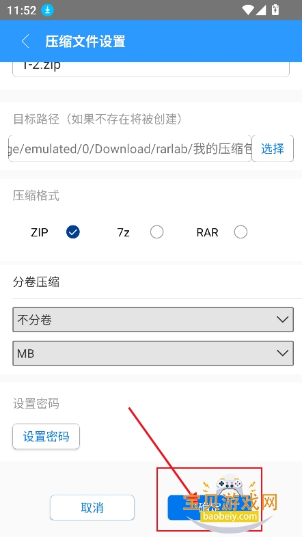Open the MB unit dropdown
302x537 pixels.
click(153, 353)
